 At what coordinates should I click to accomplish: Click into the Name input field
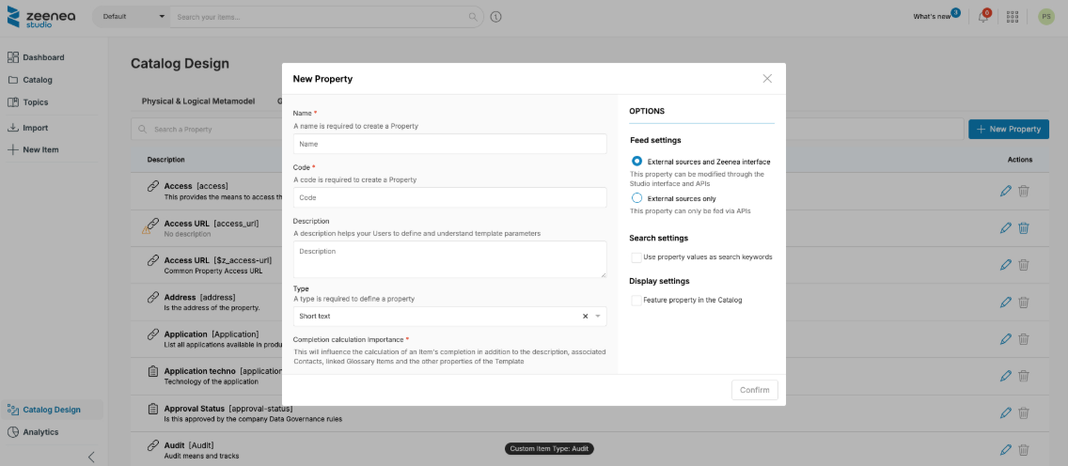pyautogui.click(x=449, y=144)
